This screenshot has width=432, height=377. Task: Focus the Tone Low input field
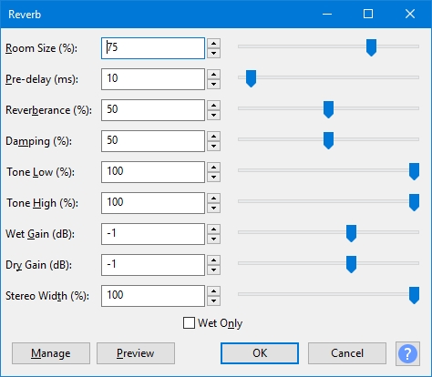click(x=153, y=172)
